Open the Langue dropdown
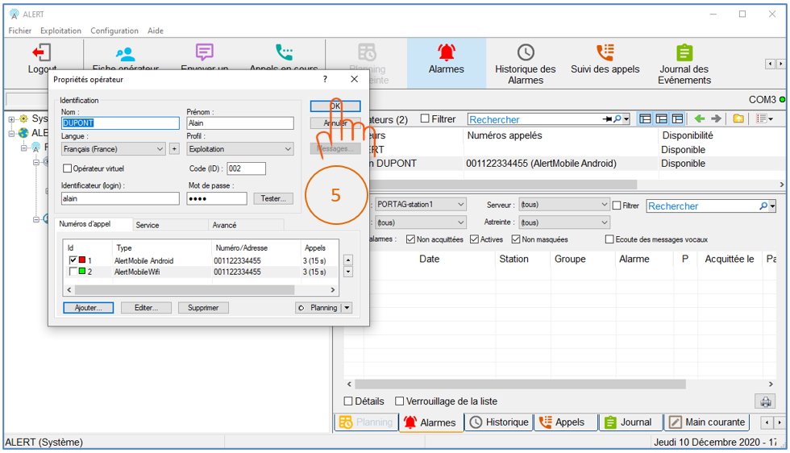The height and width of the screenshot is (453, 790). [x=114, y=149]
